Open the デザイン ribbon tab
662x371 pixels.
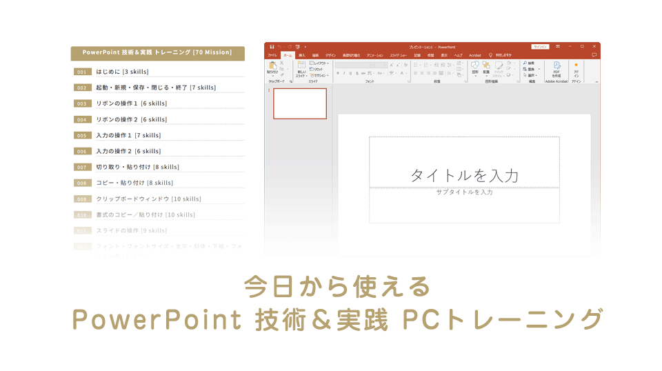tap(330, 55)
